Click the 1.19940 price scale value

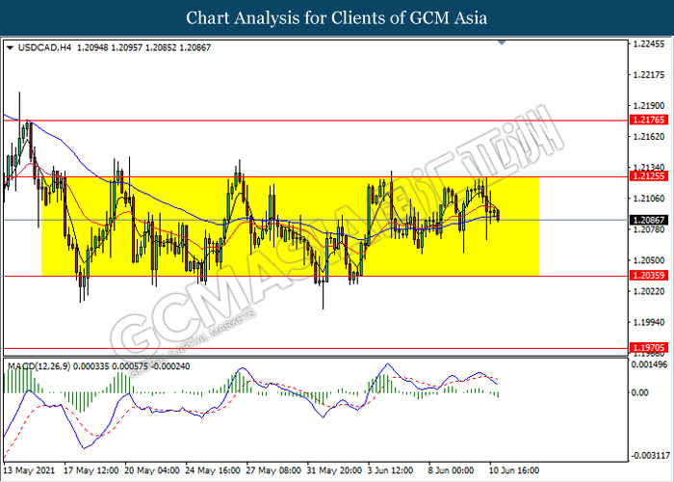649,322
